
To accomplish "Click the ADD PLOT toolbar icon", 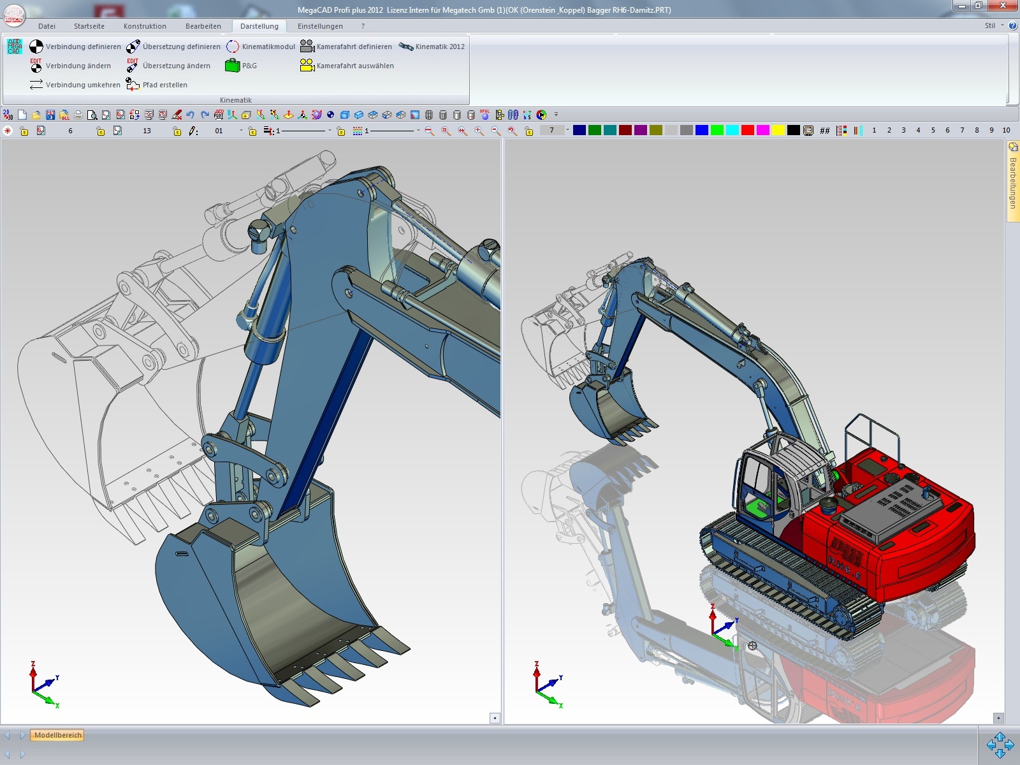I will 219,115.
